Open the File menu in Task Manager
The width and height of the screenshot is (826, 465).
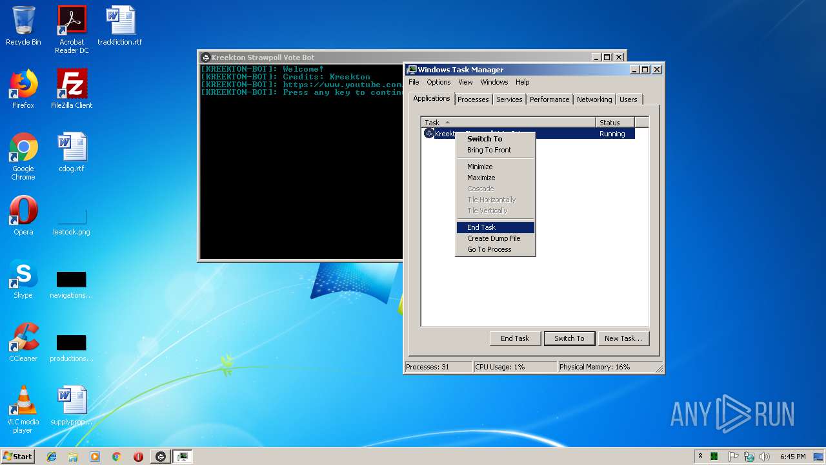[x=414, y=82]
